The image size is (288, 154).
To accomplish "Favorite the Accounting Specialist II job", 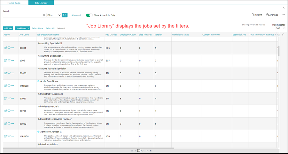I will 9,48.
